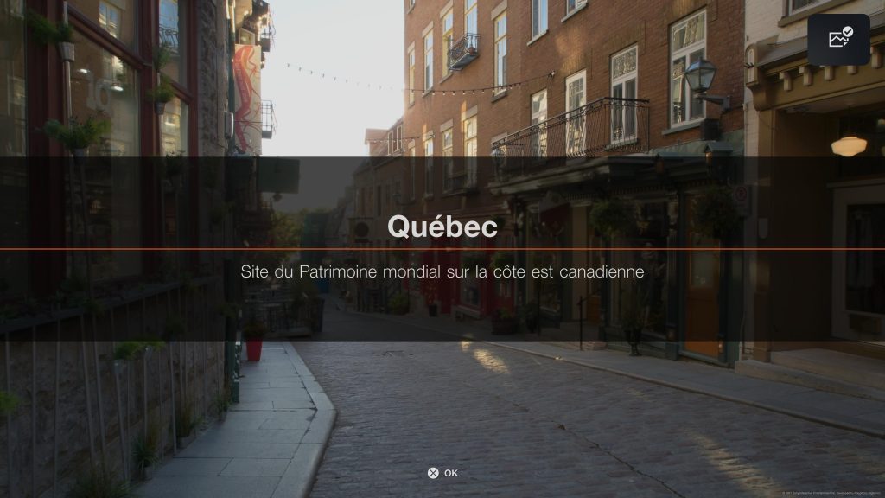Click the wall-mounted street lantern
This screenshot has width=885, height=498.
(702, 79)
